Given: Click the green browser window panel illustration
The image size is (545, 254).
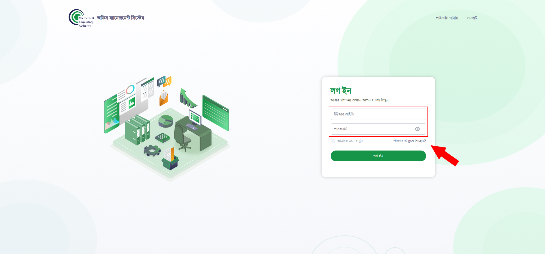Looking at the screenshot, I should 216,113.
